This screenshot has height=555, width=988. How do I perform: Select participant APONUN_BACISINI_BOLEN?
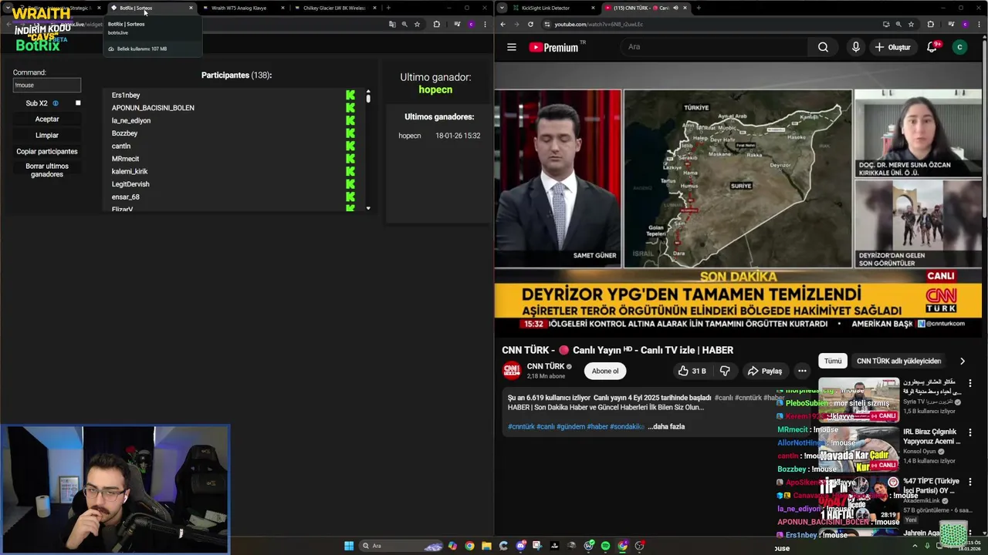153,108
